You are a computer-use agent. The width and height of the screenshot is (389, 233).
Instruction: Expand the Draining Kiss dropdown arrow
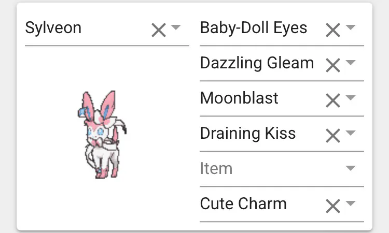coord(351,133)
